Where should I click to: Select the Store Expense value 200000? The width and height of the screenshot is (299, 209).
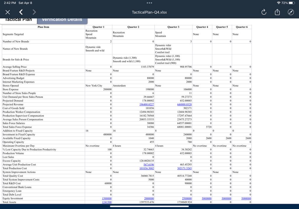tap(107, 89)
